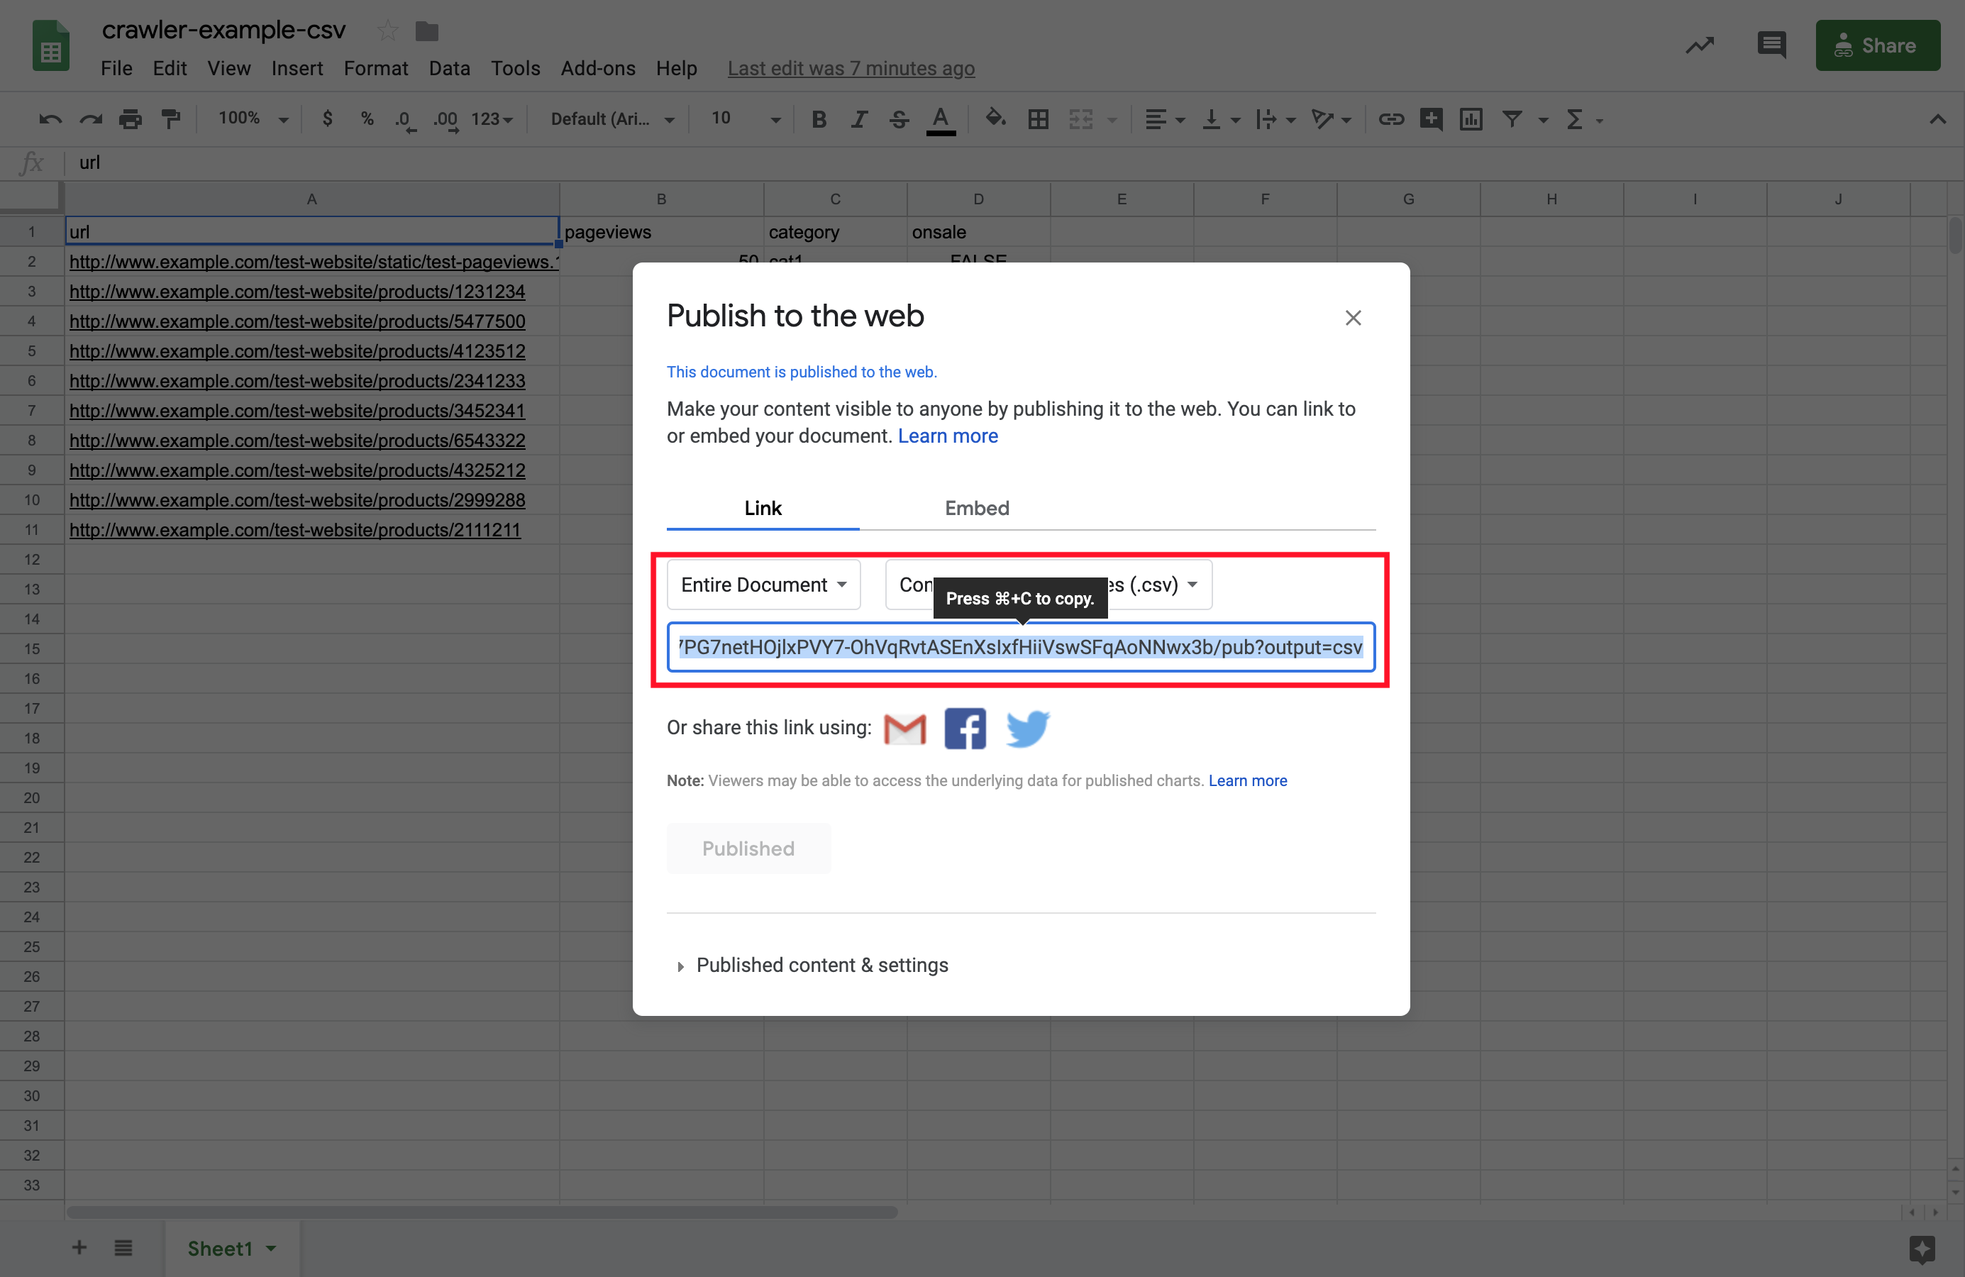Screen dimensions: 1965x1277
Task: Open the Borders icon menu
Action: pos(1038,119)
